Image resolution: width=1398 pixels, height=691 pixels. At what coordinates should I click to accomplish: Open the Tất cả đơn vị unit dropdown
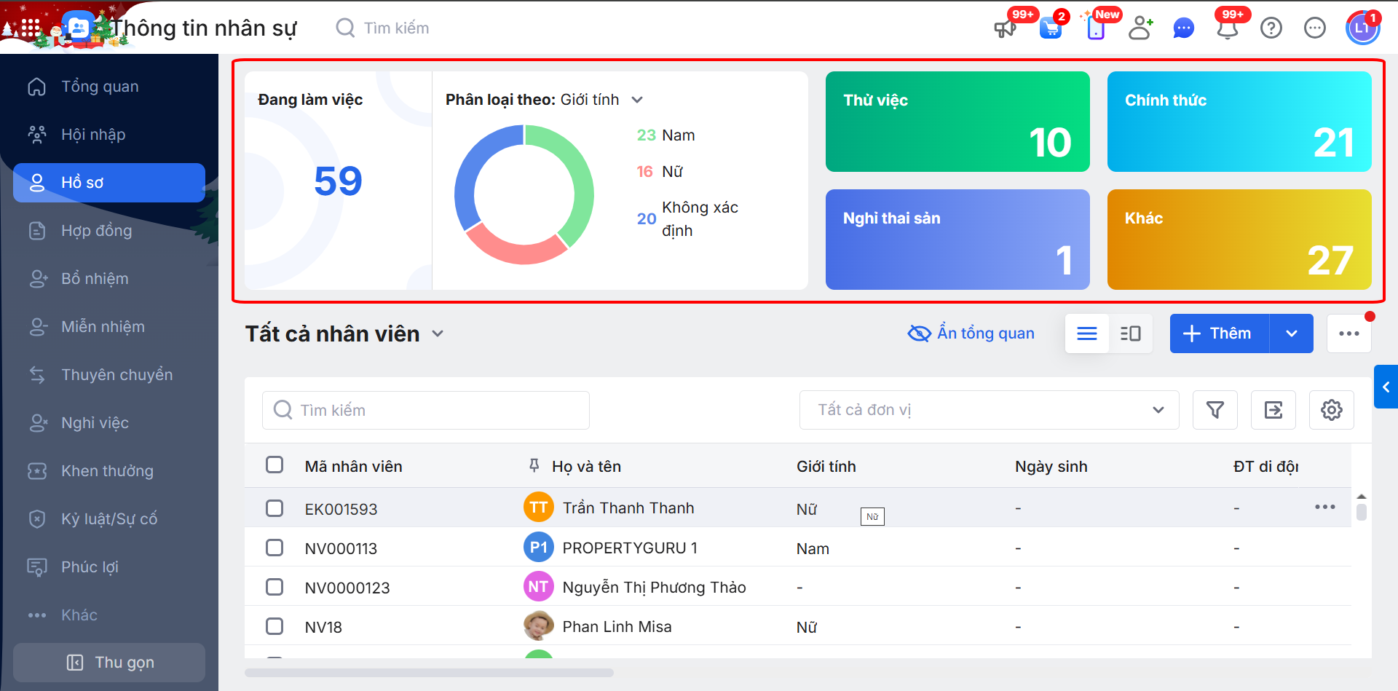click(990, 410)
